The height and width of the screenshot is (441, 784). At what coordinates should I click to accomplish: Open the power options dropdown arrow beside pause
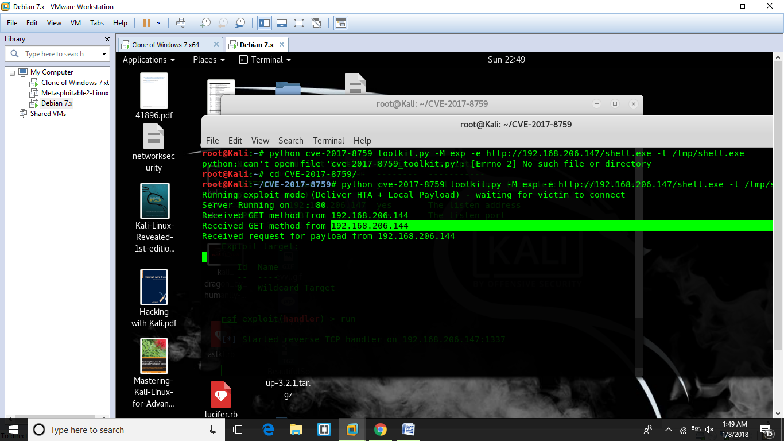pyautogui.click(x=158, y=23)
